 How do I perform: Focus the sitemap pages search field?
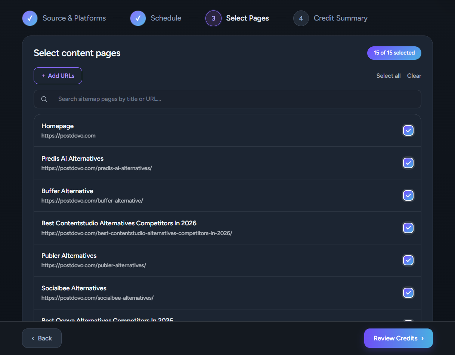227,99
